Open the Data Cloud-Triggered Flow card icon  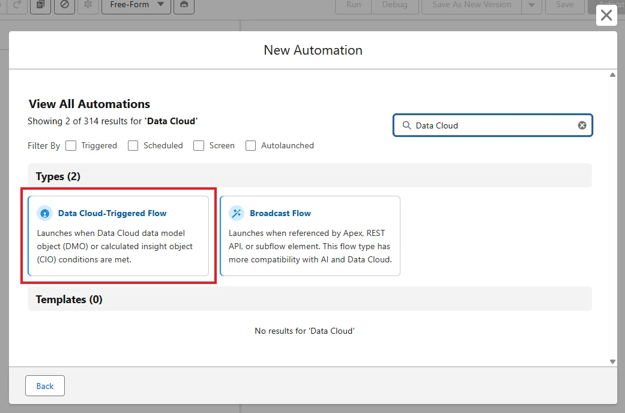tap(44, 213)
